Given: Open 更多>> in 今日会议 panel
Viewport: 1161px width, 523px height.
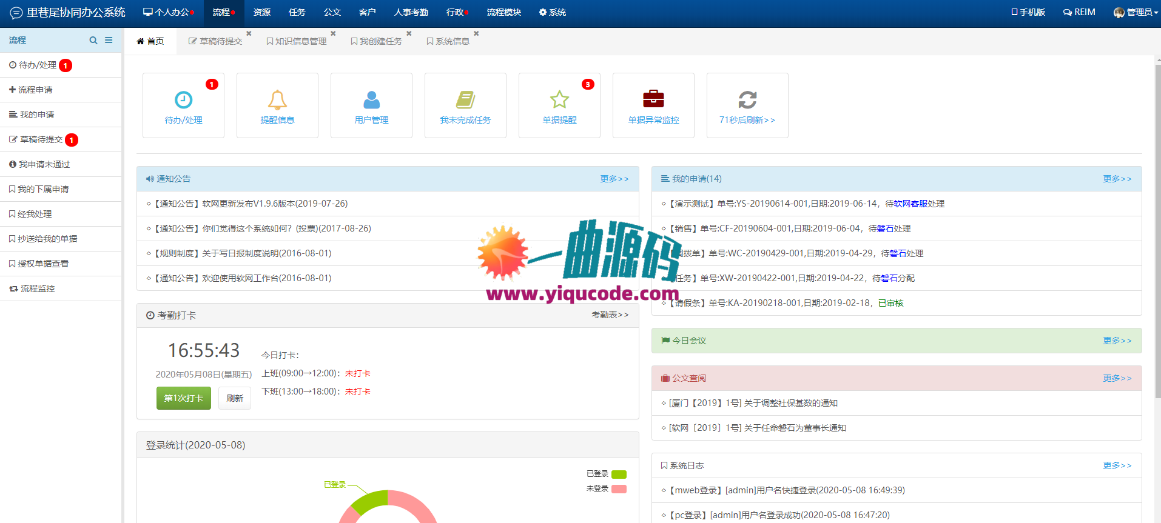Looking at the screenshot, I should (1117, 341).
